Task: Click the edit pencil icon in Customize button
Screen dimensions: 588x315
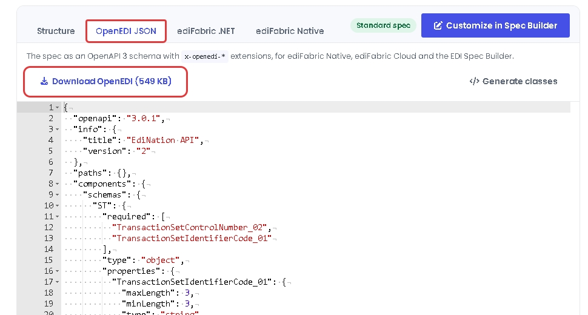Action: pos(438,25)
